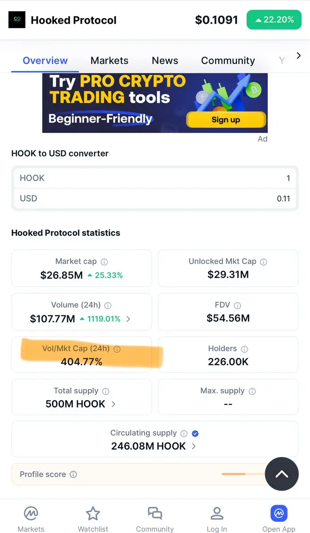Screen dimensions: 310x533
Task: Tap the Volume (24h) info icon
Action: tap(108, 306)
